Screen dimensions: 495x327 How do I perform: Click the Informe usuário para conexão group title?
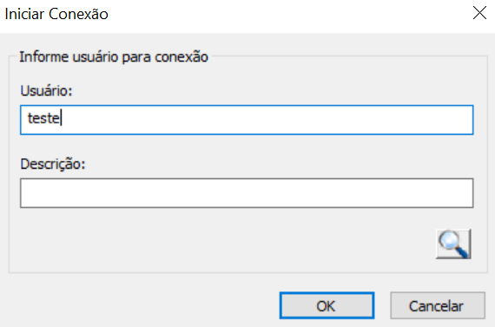click(114, 57)
